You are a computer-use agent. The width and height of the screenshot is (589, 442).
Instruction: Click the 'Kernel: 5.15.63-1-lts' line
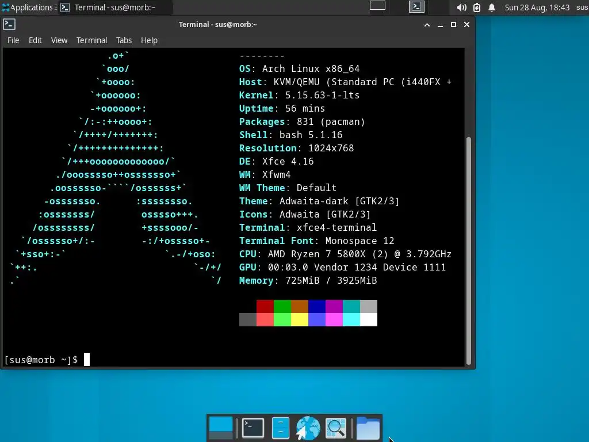(299, 95)
